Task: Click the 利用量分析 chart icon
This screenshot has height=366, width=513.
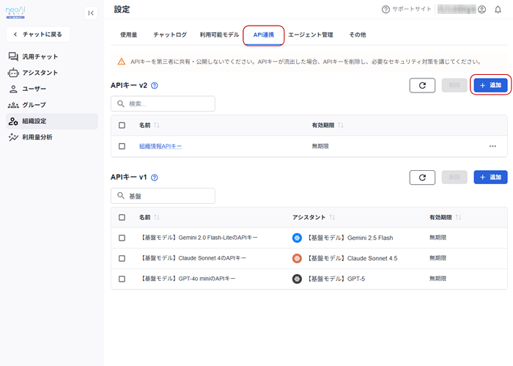Action: click(x=13, y=137)
